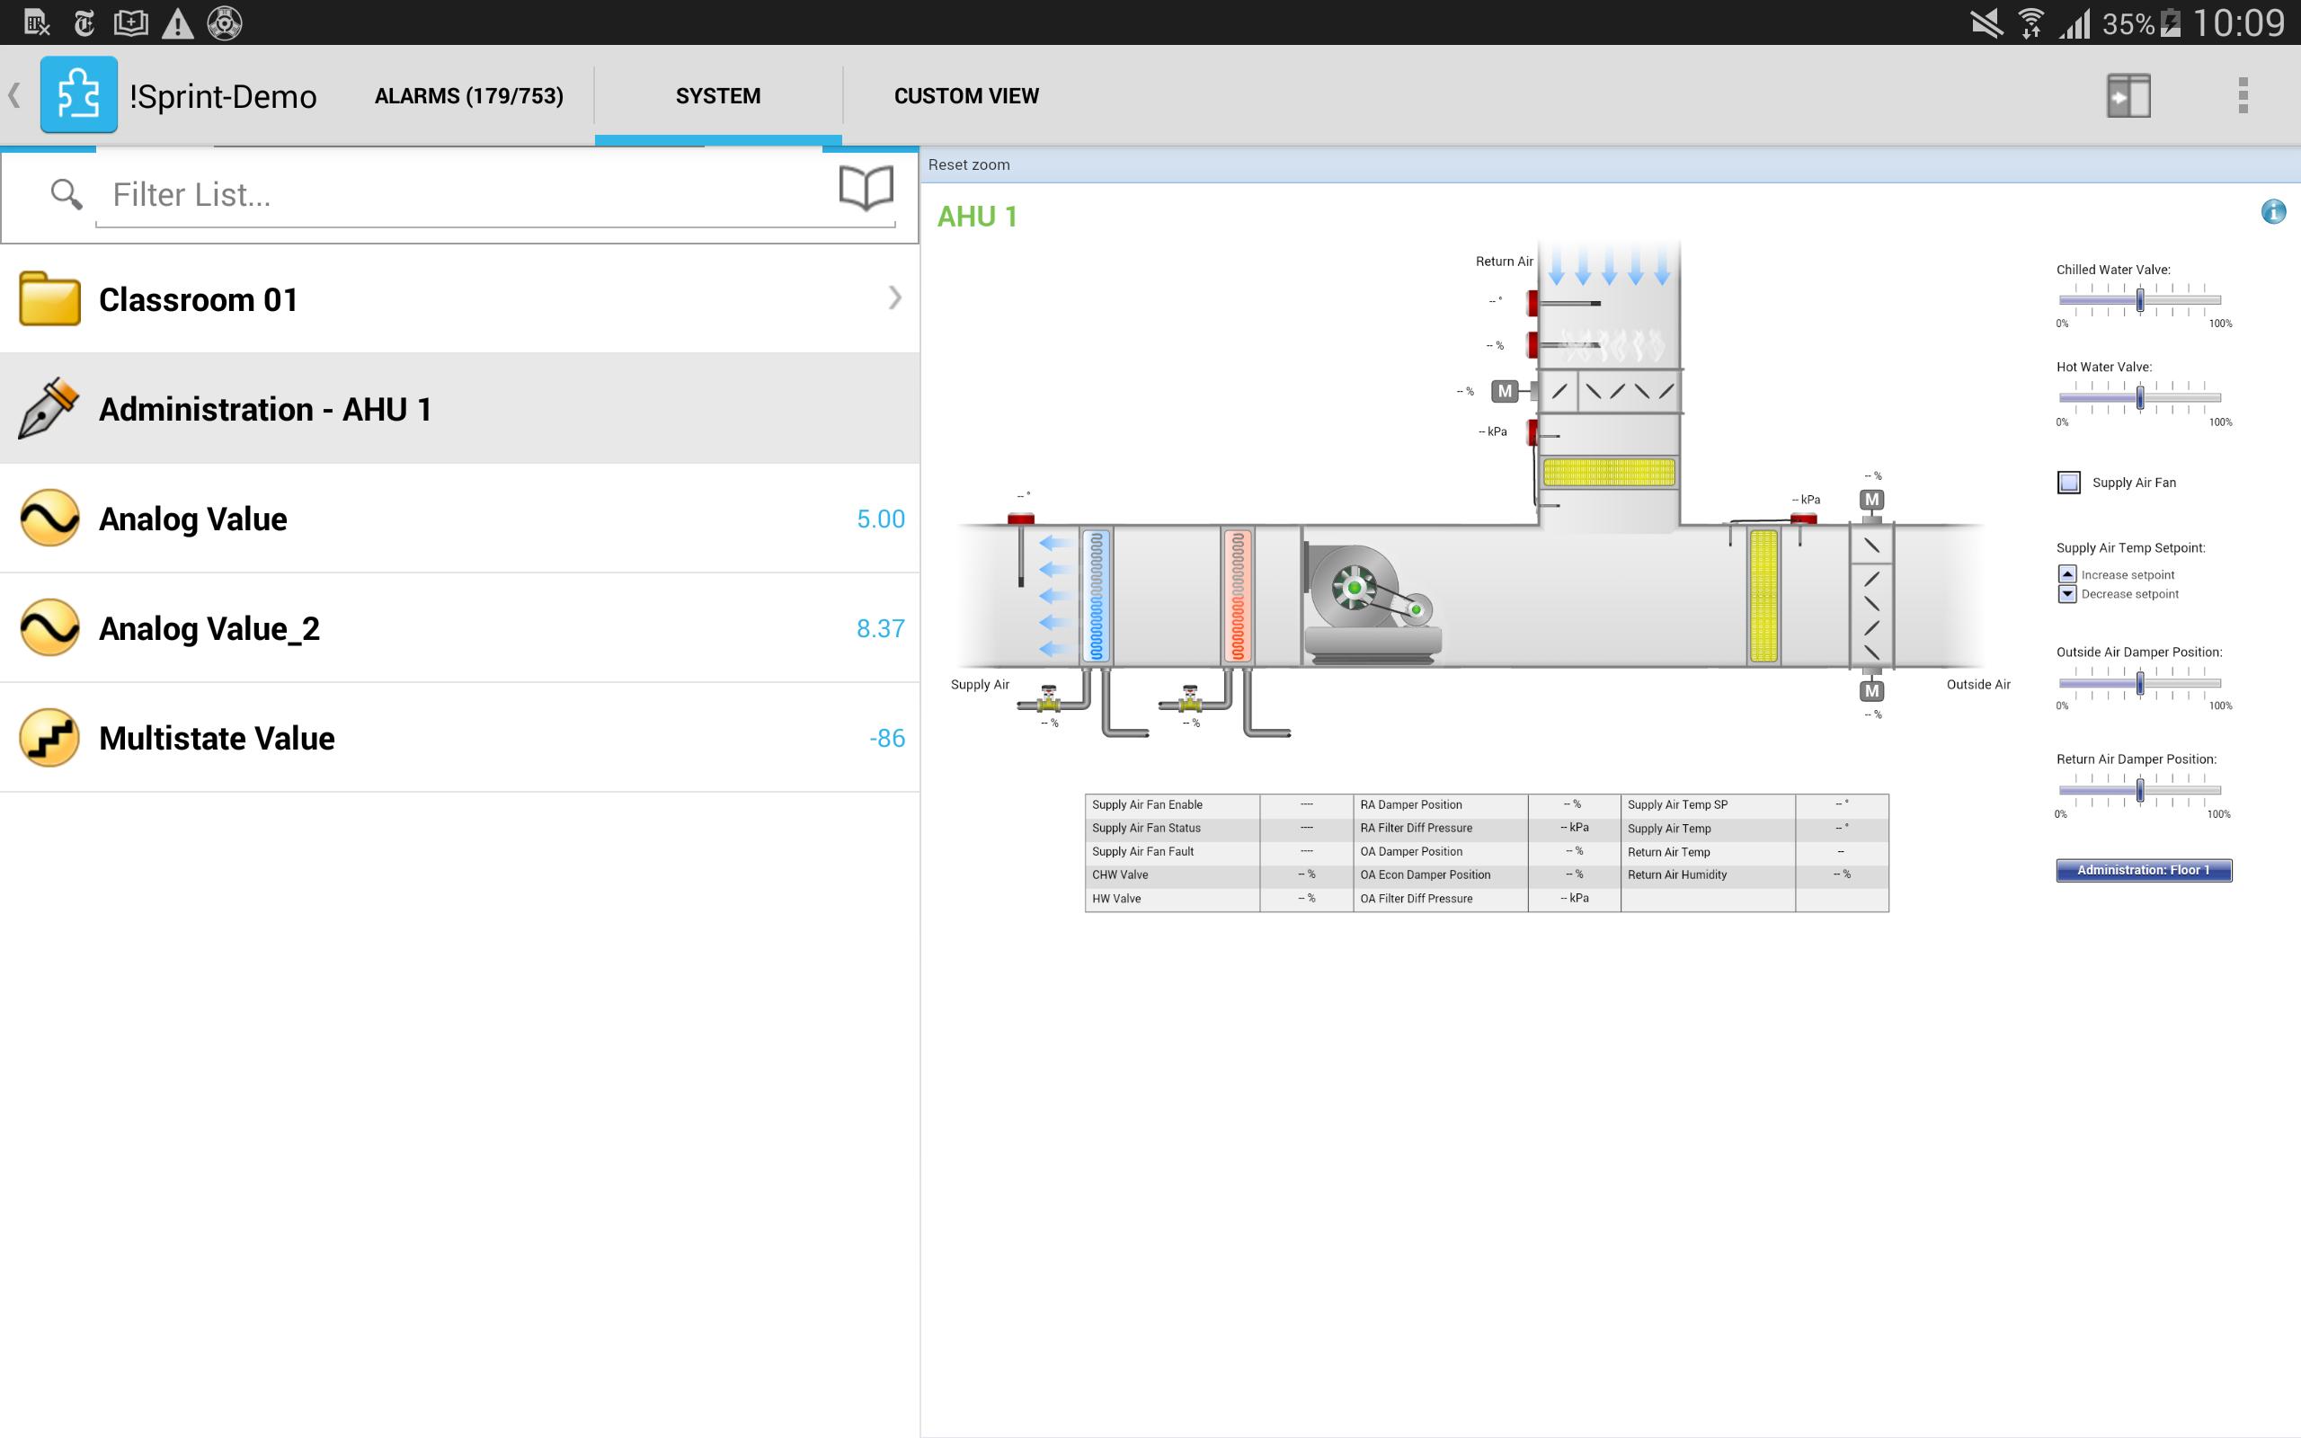Viewport: 2301px width, 1438px height.
Task: Click the Classroom 01 folder icon
Action: click(48, 298)
